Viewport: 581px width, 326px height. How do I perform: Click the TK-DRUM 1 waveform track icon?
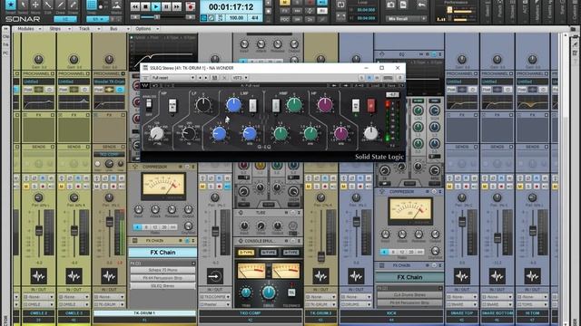pos(109,276)
